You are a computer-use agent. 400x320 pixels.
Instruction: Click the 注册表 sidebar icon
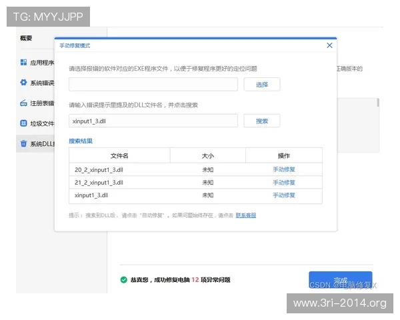pos(23,103)
